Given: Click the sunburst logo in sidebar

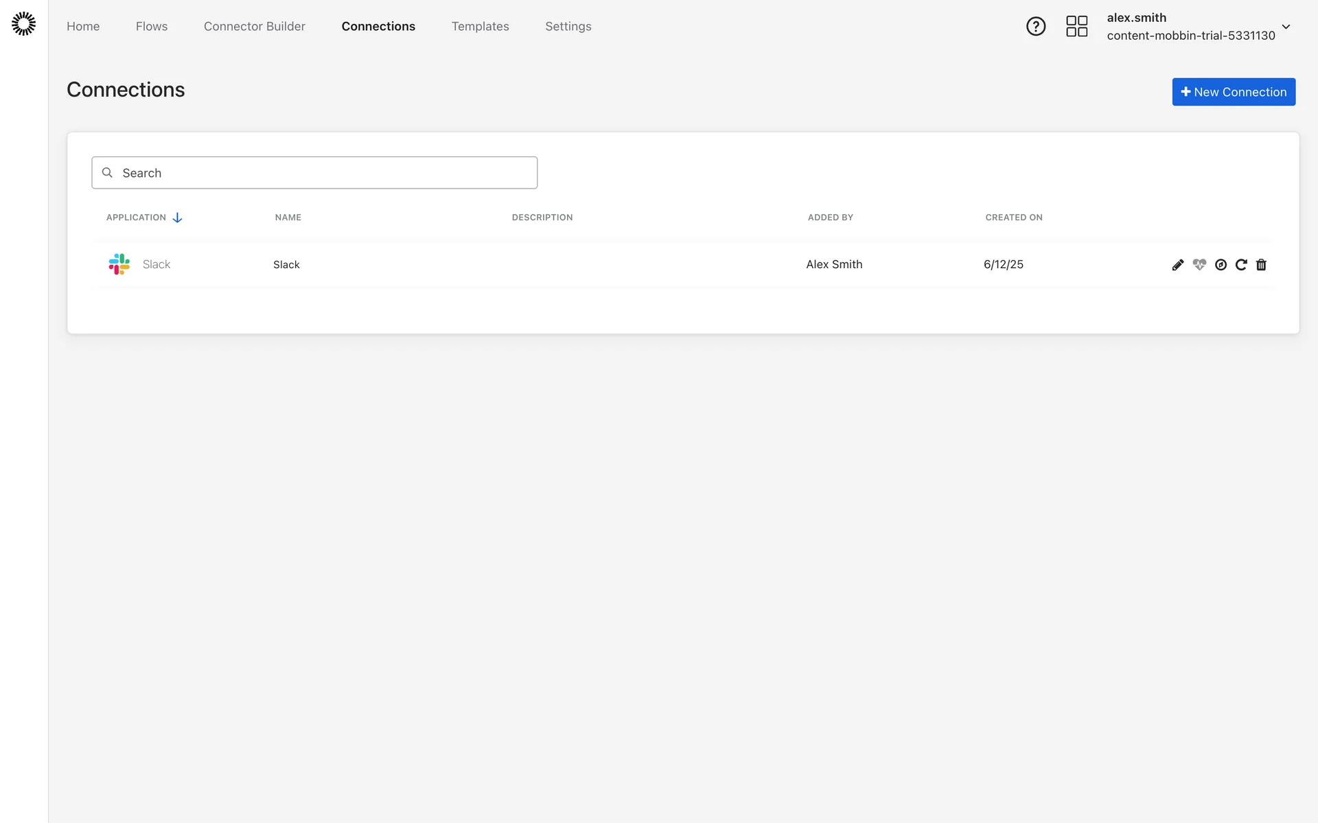Looking at the screenshot, I should (23, 23).
